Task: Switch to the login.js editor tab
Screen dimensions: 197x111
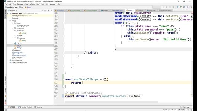Action: pos(140,10)
